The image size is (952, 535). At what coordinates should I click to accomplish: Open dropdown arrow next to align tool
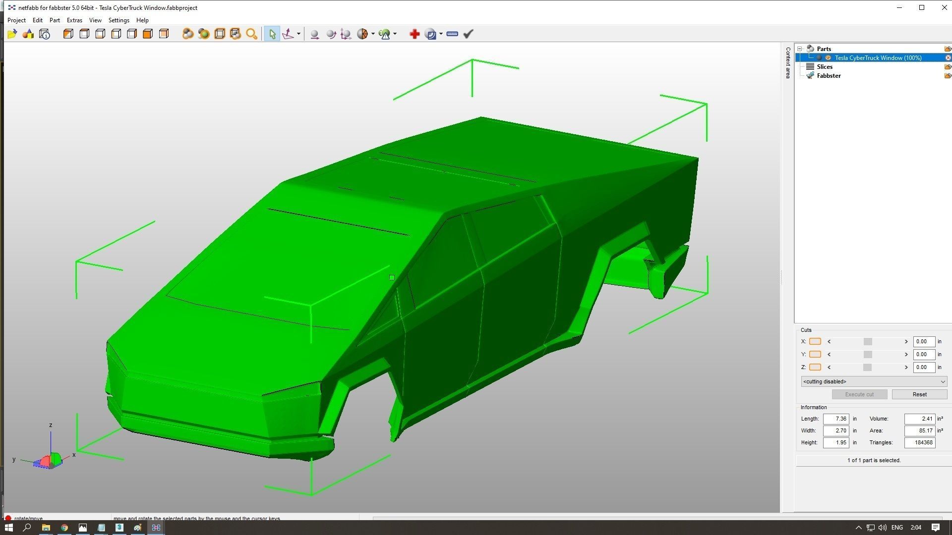click(298, 34)
